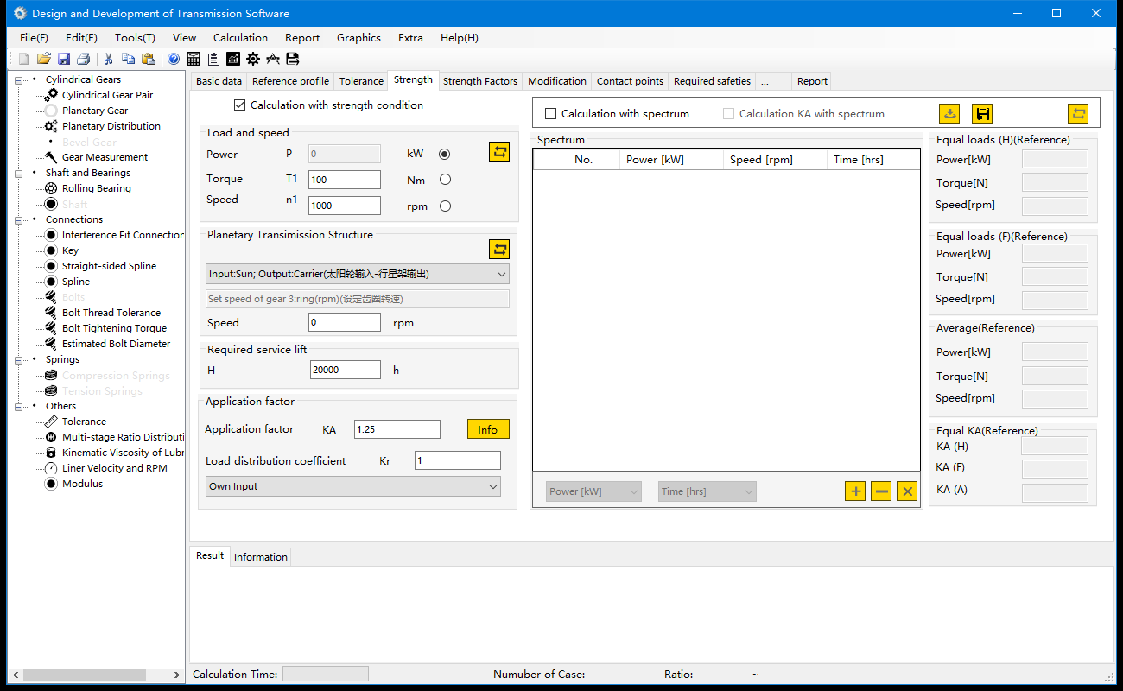This screenshot has height=691, width=1123.
Task: Click the tree panel horizontal scrollbar
Action: [85, 675]
